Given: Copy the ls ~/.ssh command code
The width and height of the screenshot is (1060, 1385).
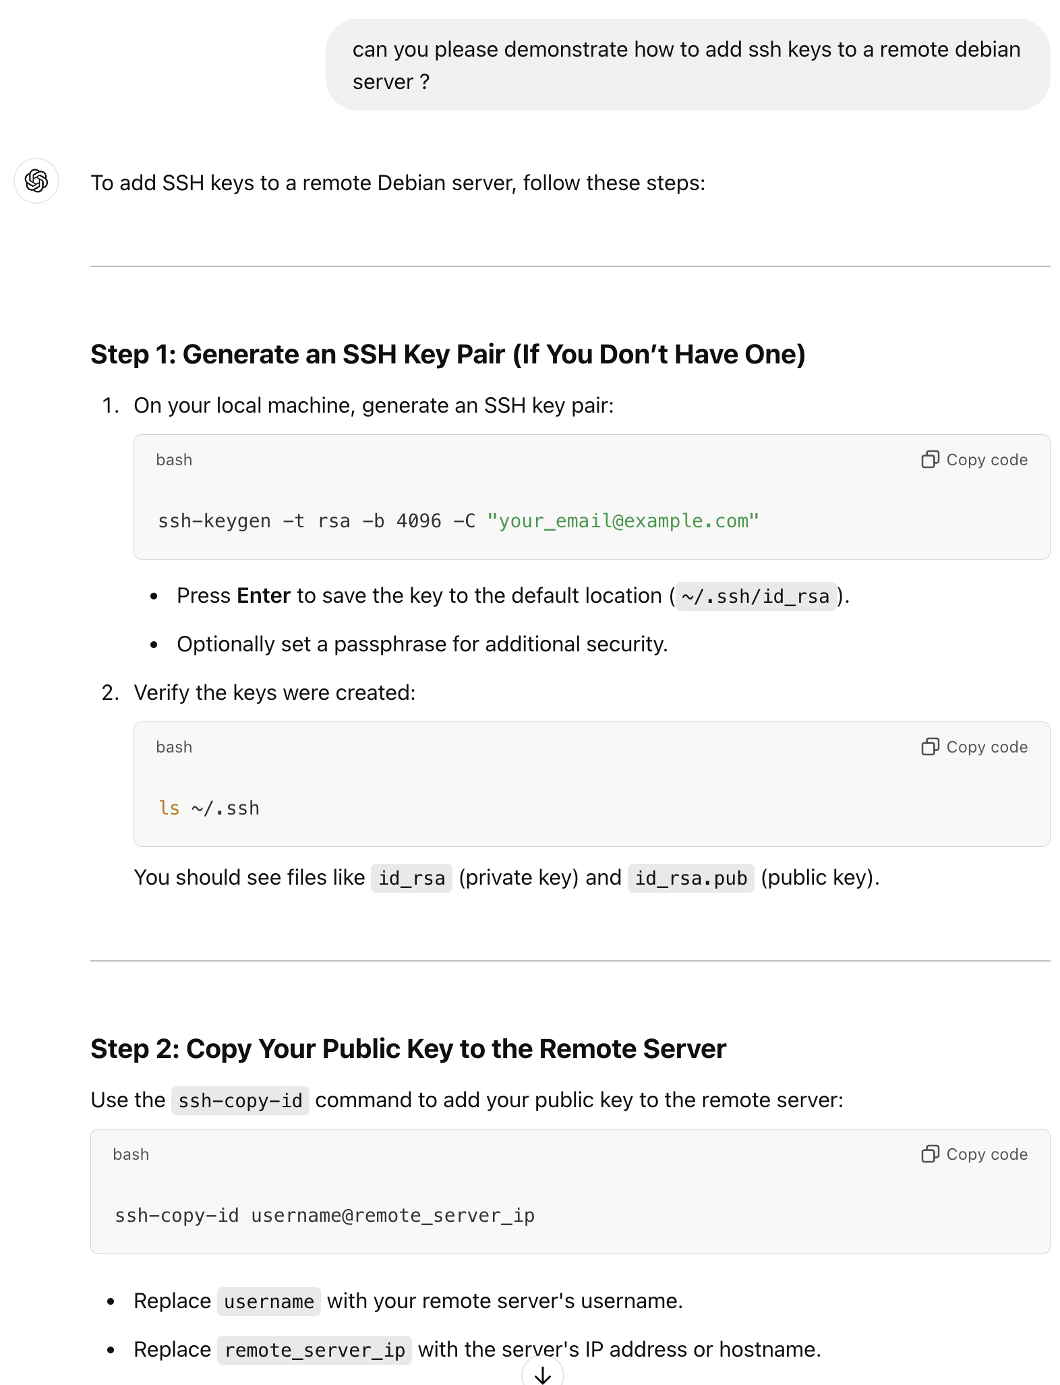Looking at the screenshot, I should point(974,747).
